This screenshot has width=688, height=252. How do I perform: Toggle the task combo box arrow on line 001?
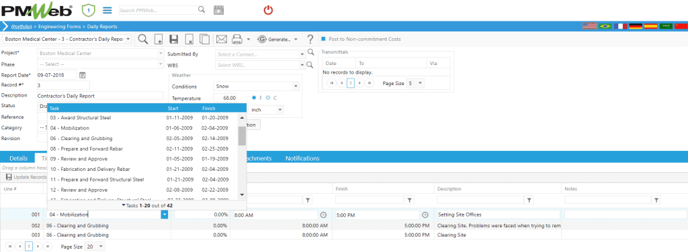coord(164,215)
